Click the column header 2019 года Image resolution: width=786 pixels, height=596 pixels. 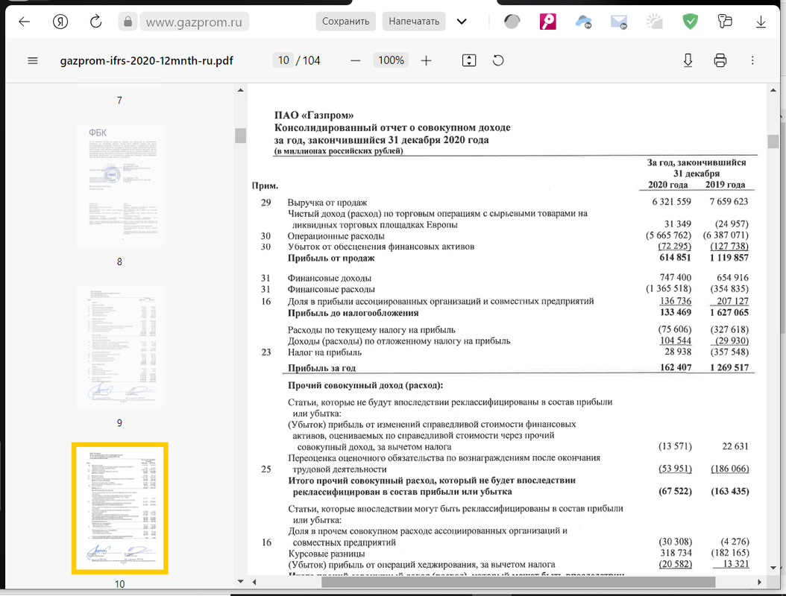(725, 184)
